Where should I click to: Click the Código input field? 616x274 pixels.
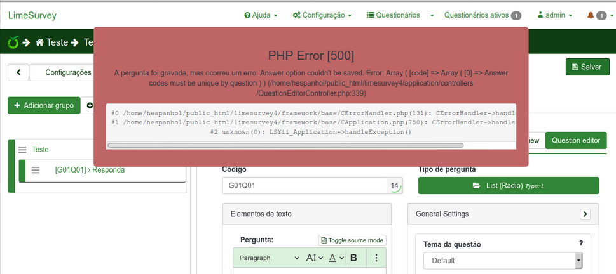click(x=304, y=186)
